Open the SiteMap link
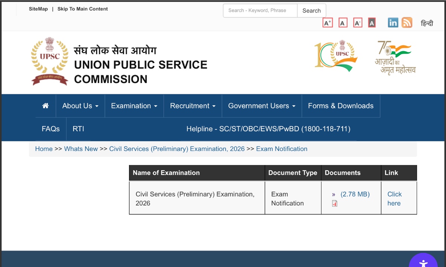This screenshot has width=446, height=267. click(x=38, y=9)
